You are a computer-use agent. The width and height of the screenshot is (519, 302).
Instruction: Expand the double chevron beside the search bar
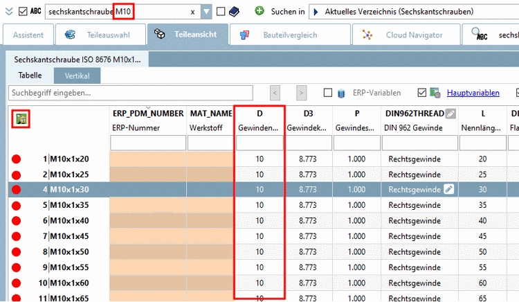click(9, 12)
